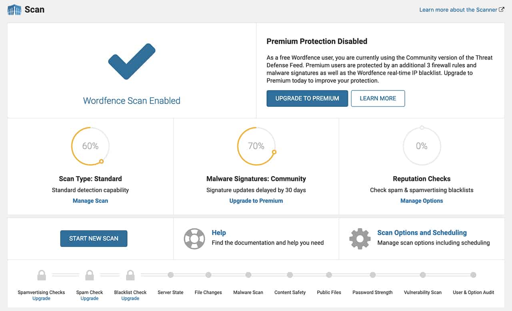Click Signature updates delayed by 30 days text
512x311 pixels.
coord(256,190)
